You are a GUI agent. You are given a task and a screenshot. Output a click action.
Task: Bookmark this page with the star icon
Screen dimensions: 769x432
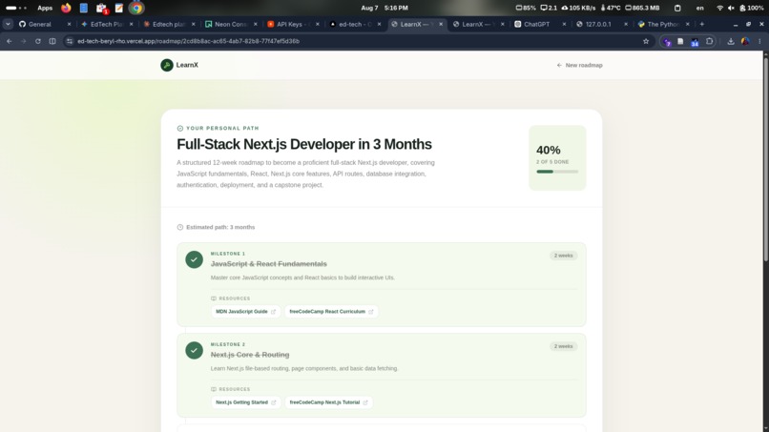pos(646,41)
